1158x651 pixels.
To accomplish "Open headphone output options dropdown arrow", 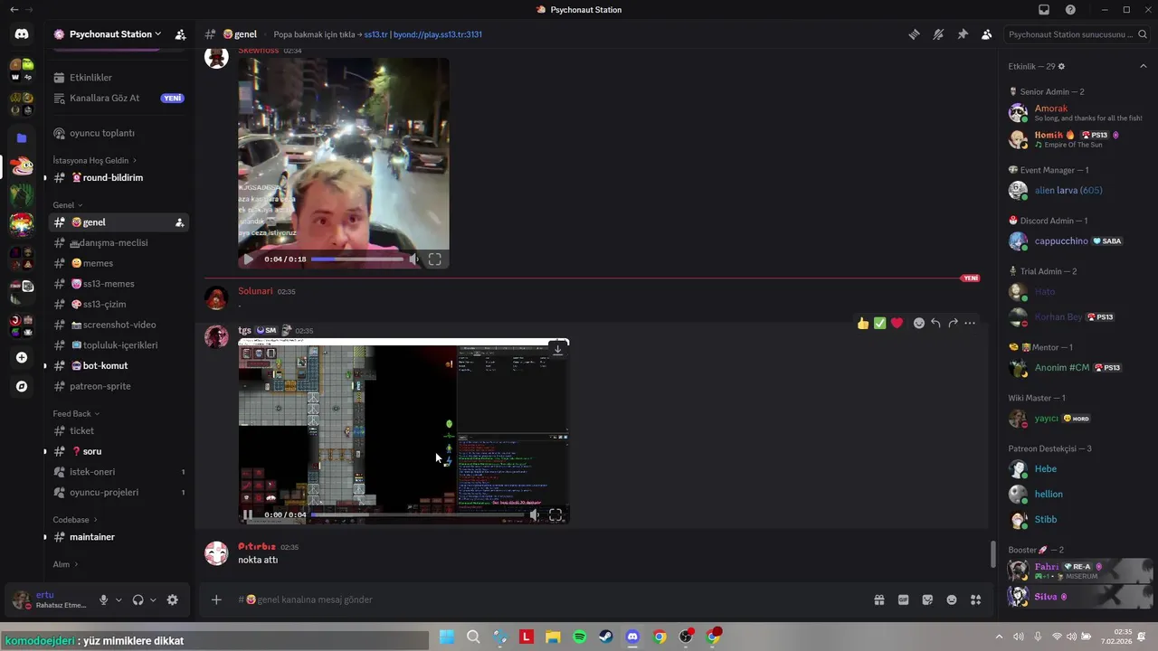I will tap(153, 599).
